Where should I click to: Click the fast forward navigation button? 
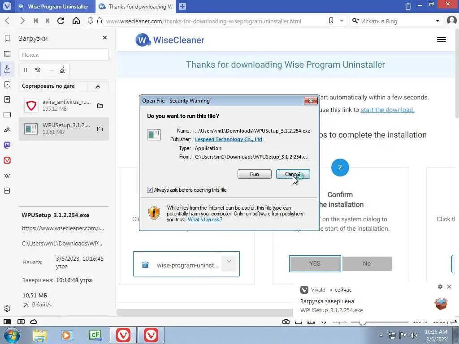tap(48, 21)
